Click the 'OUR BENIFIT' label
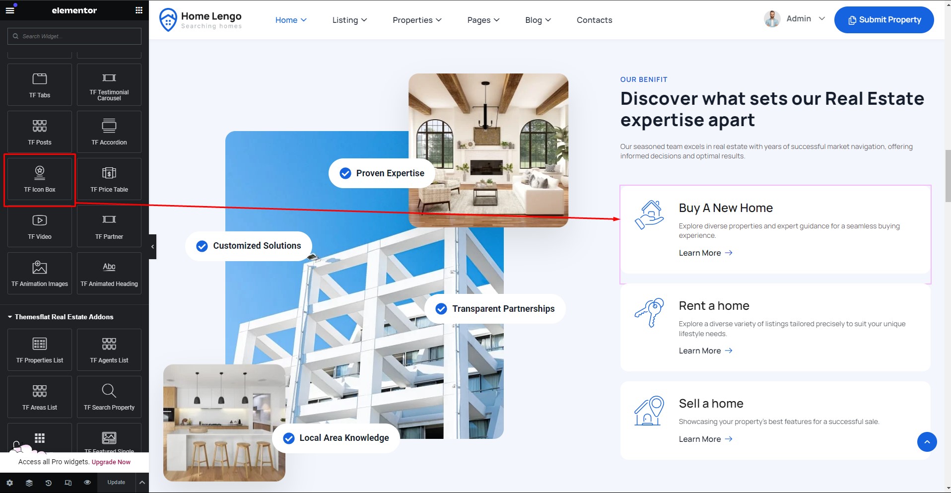The image size is (951, 493). 643,79
